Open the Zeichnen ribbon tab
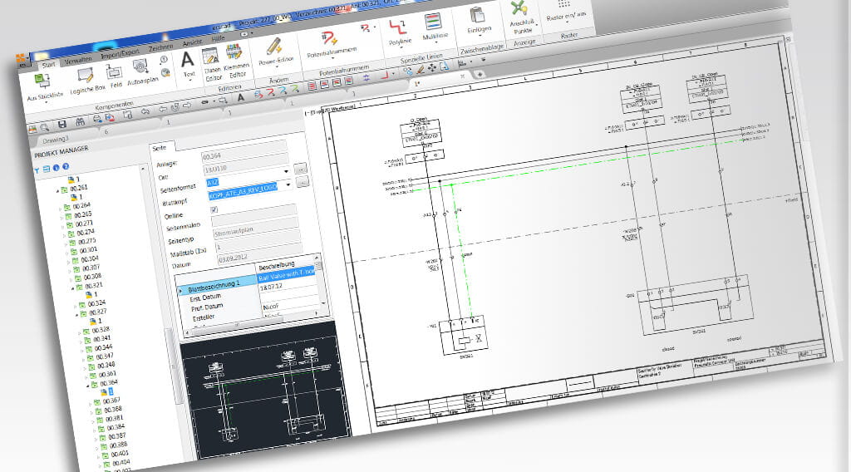Viewport: 851px width, 472px height. coord(160,47)
